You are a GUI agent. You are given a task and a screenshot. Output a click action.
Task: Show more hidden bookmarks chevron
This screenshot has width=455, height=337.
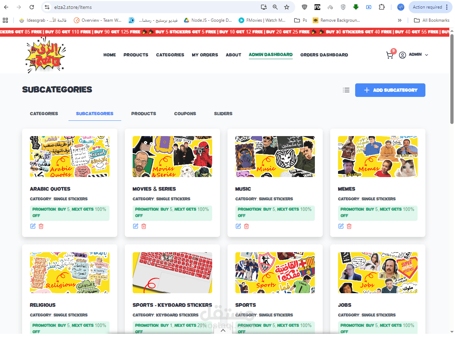(x=400, y=20)
